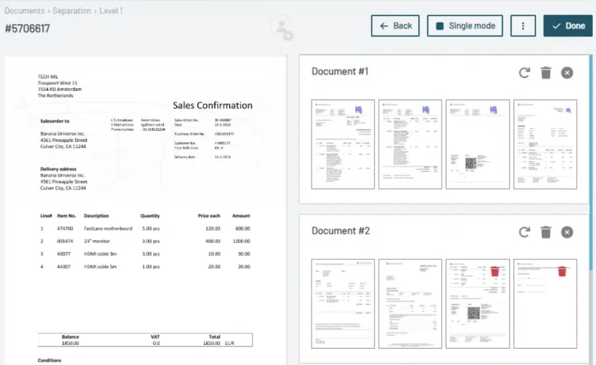The width and height of the screenshot is (596, 365).
Task: Go to Documents breadcrumb
Action: (x=24, y=11)
